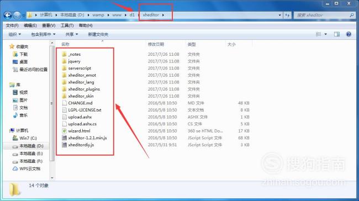Image resolution: width=359 pixels, height=201 pixels.
Task: Expand the breadcrumb arrow after wamp
Action: point(108,15)
